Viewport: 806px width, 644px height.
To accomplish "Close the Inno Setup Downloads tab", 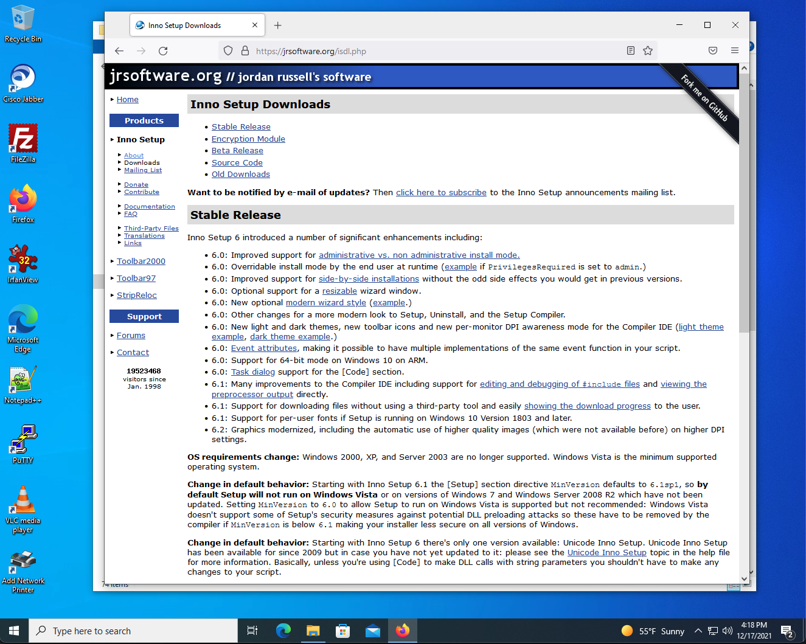I will pos(255,26).
